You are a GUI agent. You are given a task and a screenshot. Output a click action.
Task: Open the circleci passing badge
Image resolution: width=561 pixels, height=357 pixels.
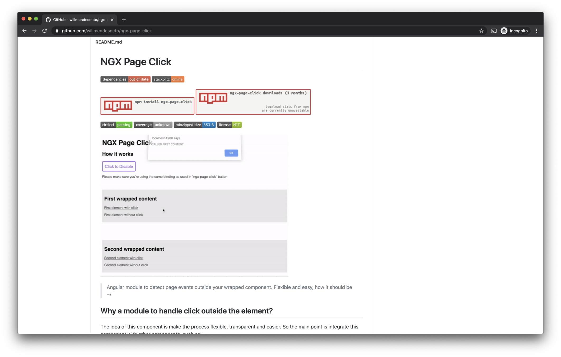[116, 125]
